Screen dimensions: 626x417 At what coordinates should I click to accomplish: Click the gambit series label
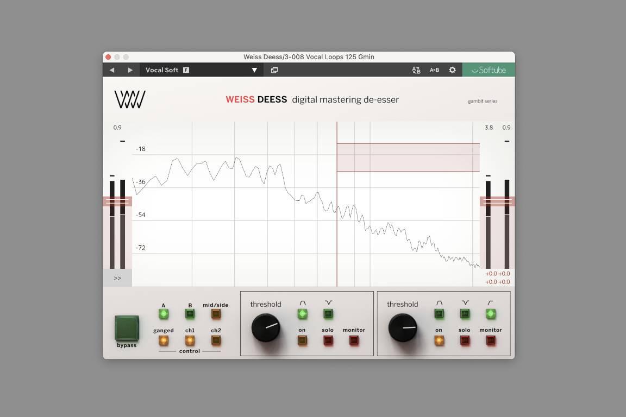coord(483,101)
